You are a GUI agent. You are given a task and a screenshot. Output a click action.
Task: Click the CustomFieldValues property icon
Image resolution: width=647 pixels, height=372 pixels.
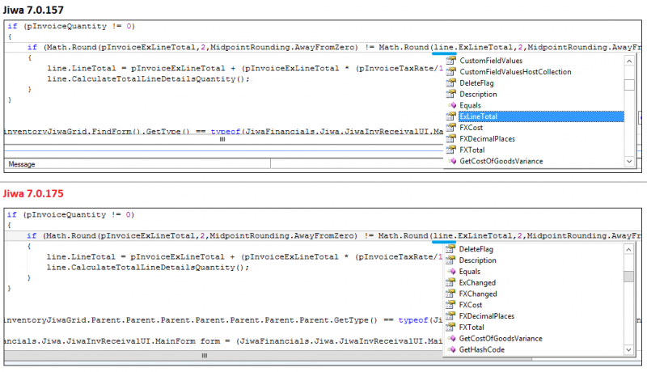coord(451,61)
